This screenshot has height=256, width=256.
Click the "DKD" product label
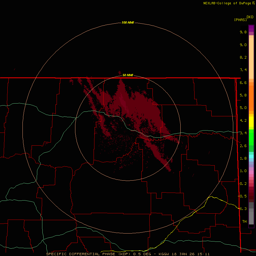[250, 17]
